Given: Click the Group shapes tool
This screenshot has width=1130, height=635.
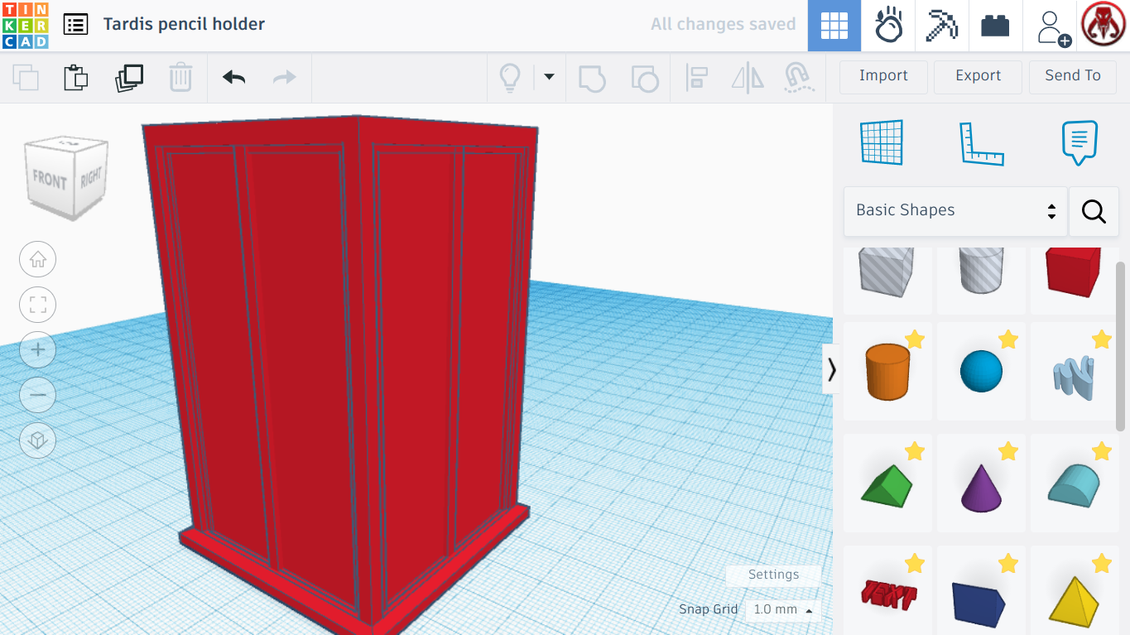Looking at the screenshot, I should click(x=592, y=78).
